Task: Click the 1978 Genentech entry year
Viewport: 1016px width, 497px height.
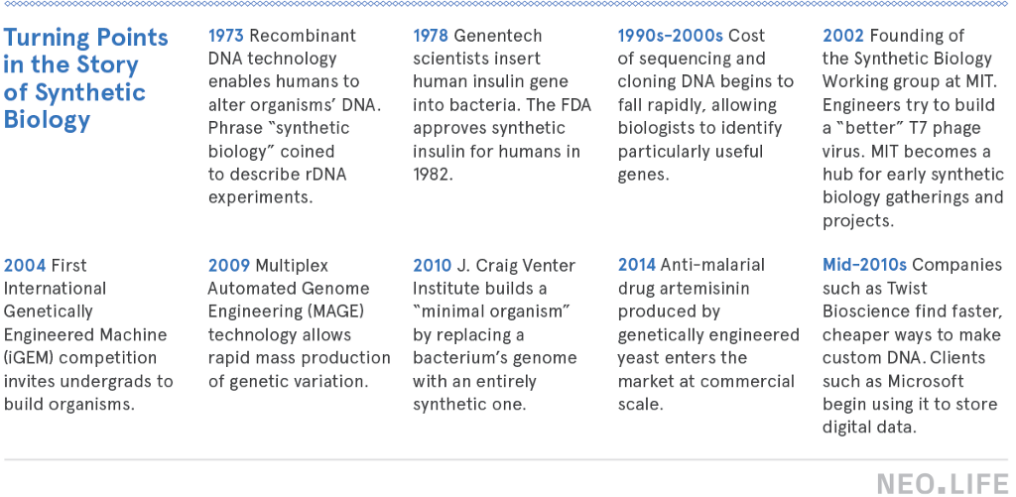Action: [431, 36]
